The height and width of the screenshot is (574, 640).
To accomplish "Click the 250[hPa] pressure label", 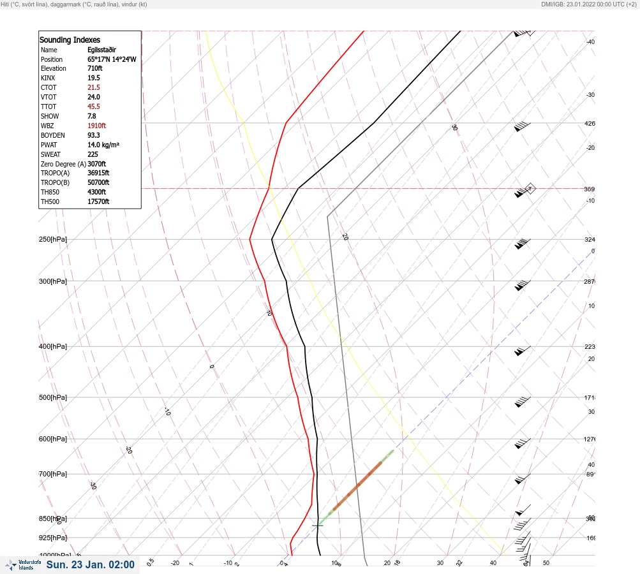I will 53,239.
